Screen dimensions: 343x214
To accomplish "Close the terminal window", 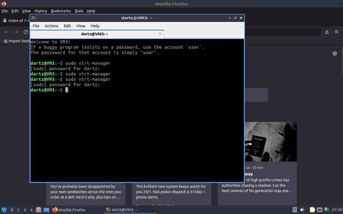I will pos(241,18).
